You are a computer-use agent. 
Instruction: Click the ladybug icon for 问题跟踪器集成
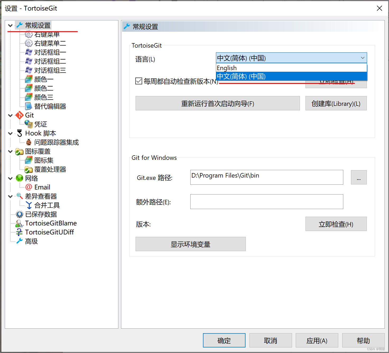pyautogui.click(x=29, y=142)
